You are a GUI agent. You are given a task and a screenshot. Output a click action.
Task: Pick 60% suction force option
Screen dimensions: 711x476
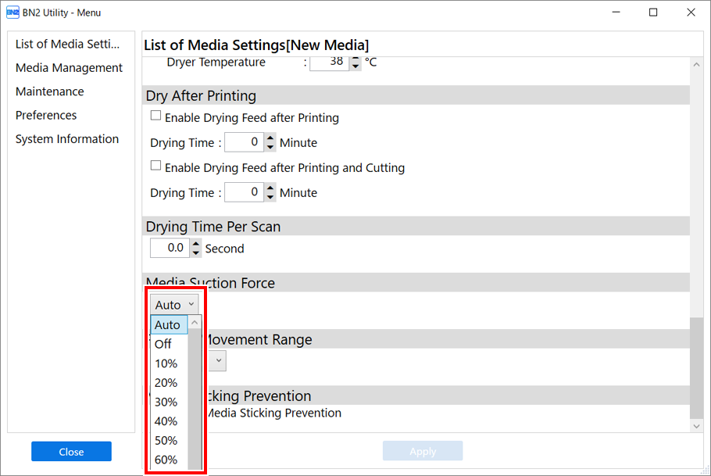click(166, 460)
